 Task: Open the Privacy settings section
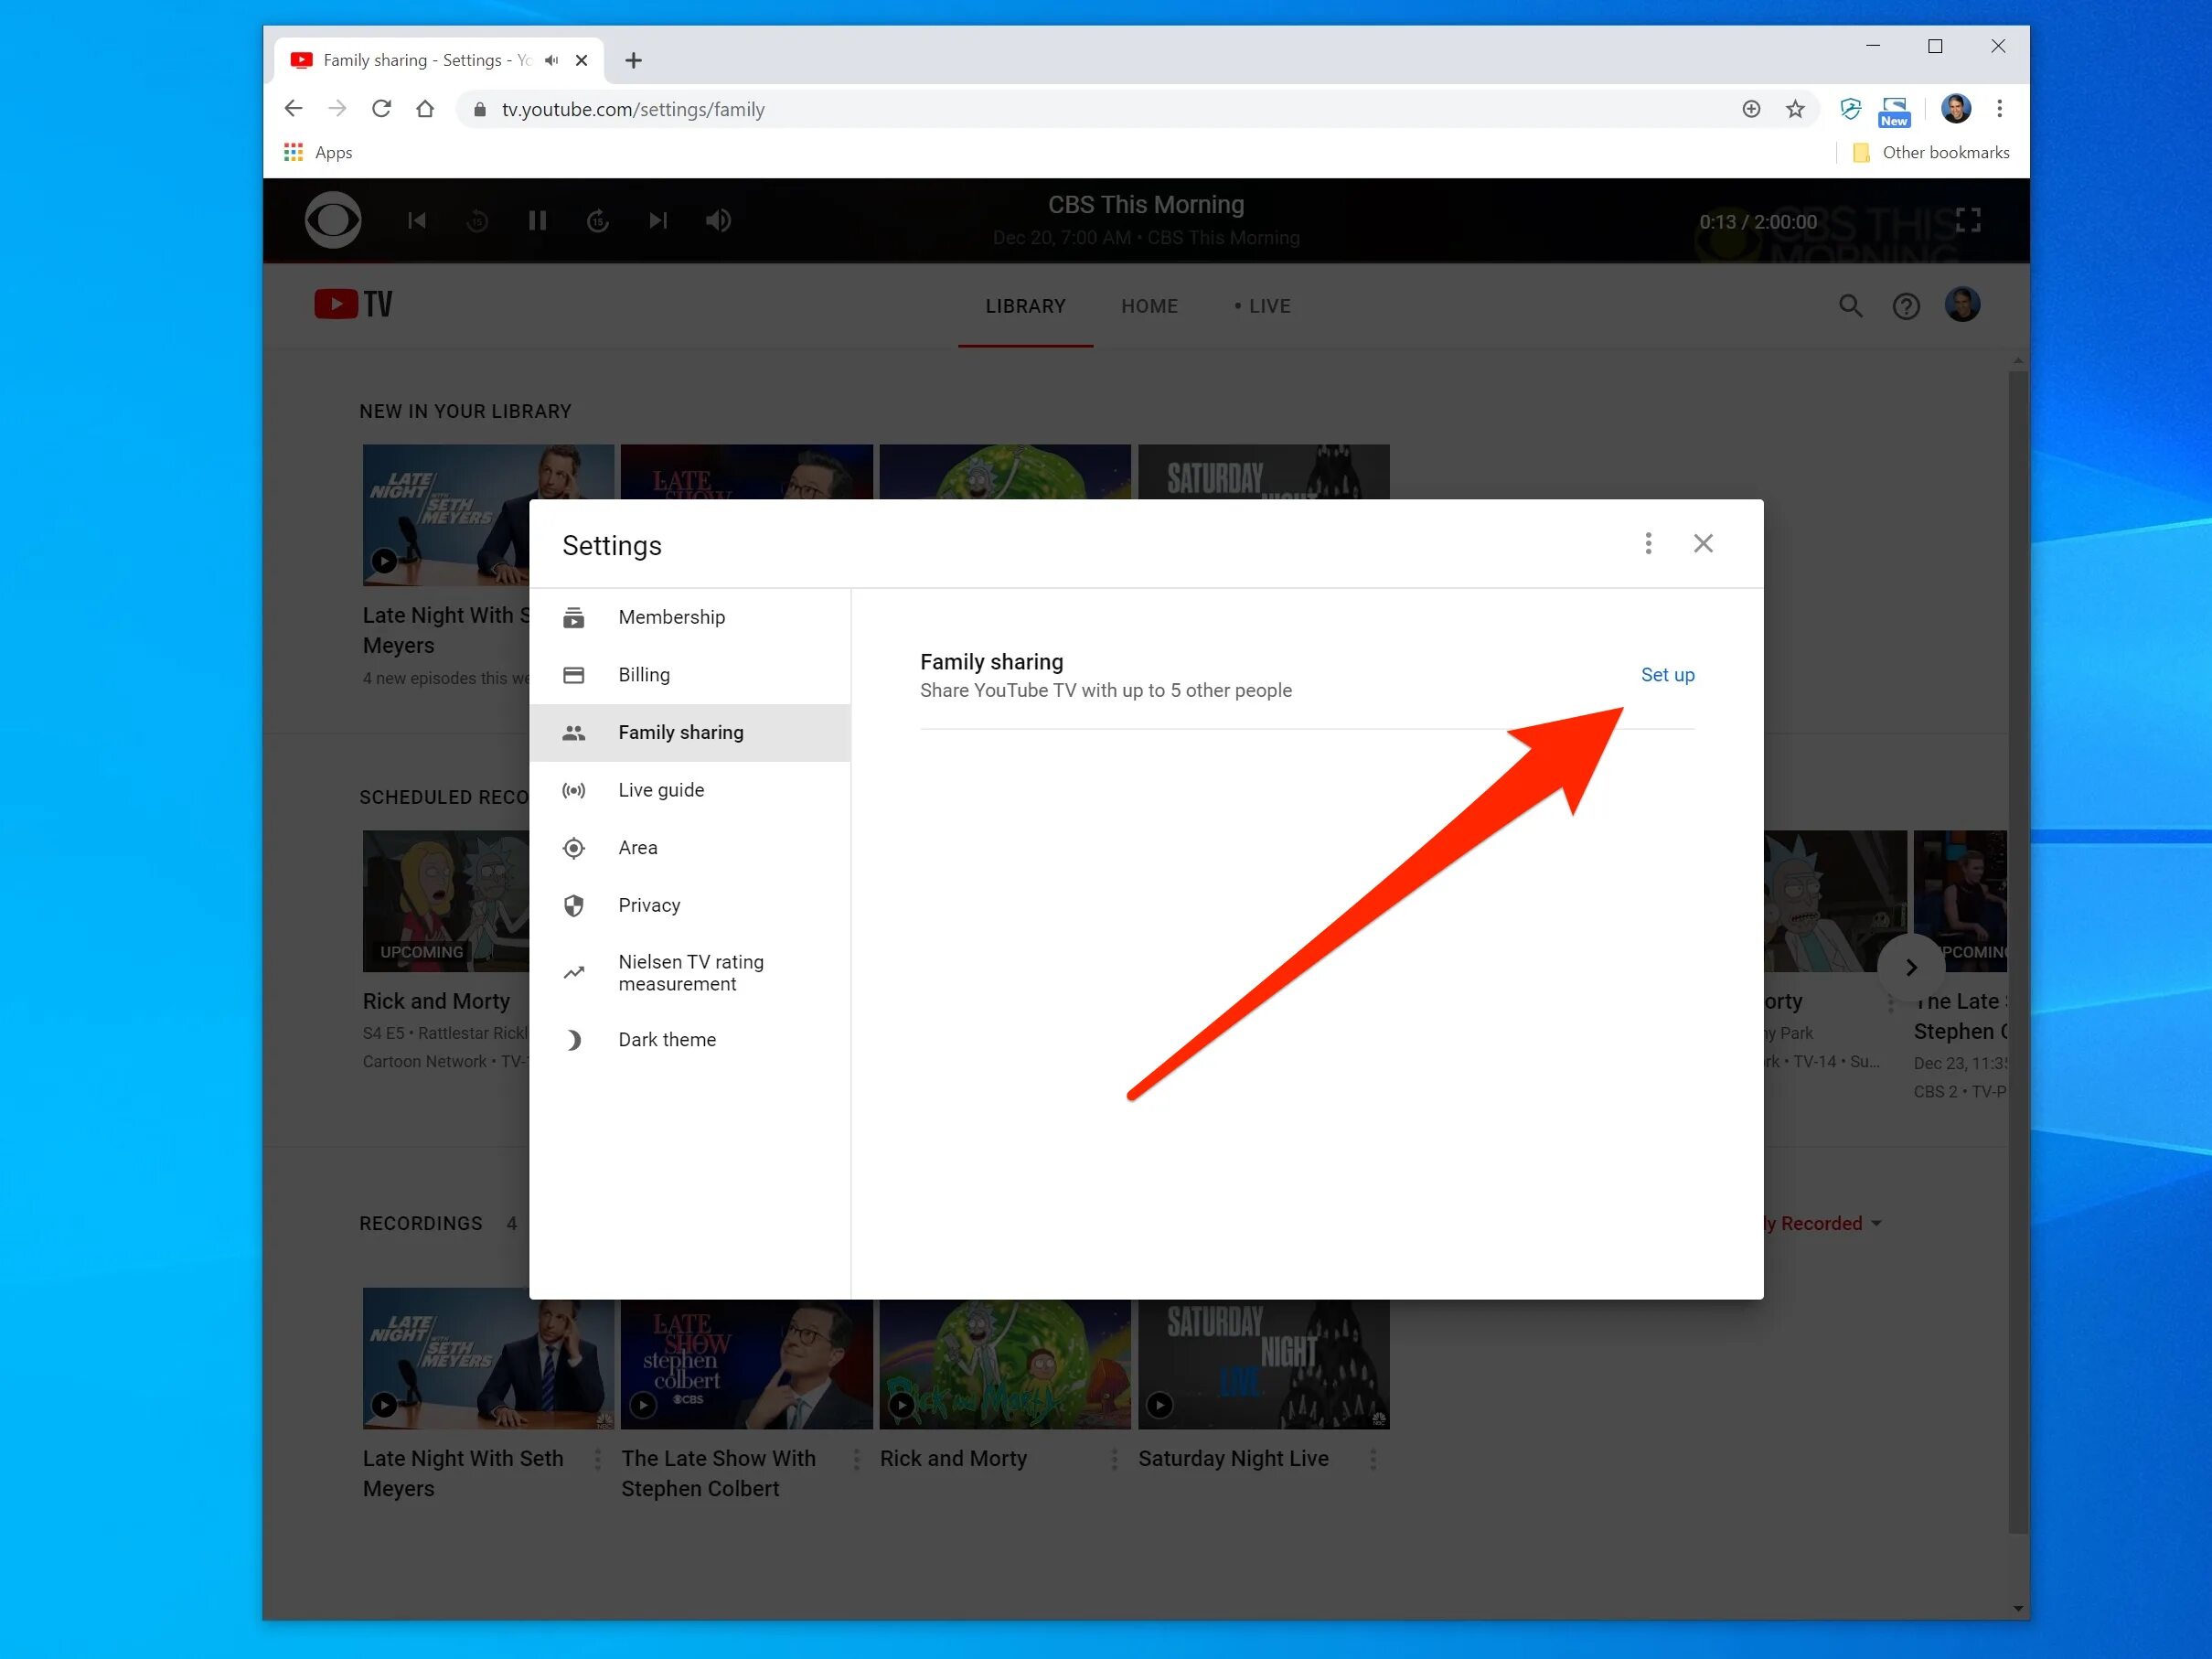pos(690,905)
